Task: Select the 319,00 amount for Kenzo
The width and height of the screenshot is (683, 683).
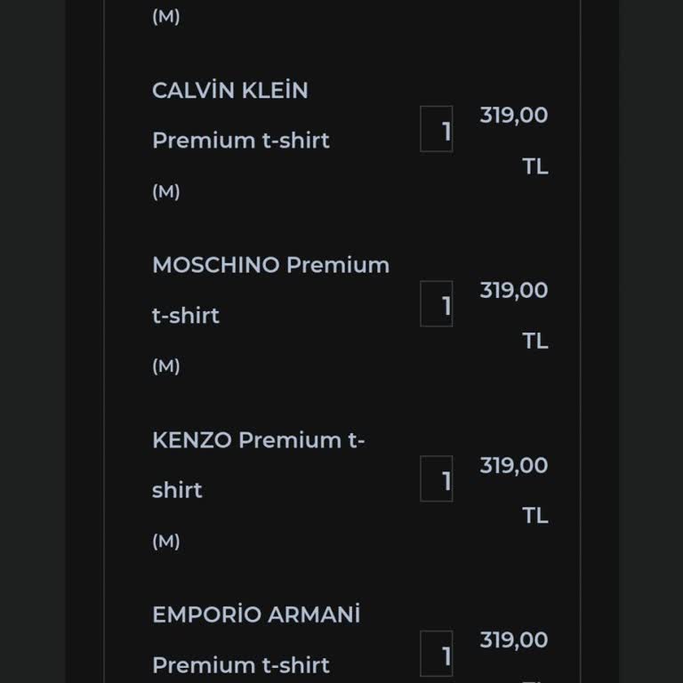Action: [x=513, y=466]
